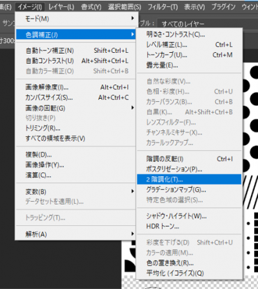Expand the 解析(A) submenu
258x289 pixels.
tap(75, 234)
